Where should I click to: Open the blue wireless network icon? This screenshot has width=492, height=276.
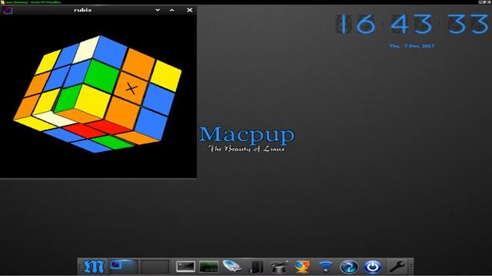click(x=326, y=267)
